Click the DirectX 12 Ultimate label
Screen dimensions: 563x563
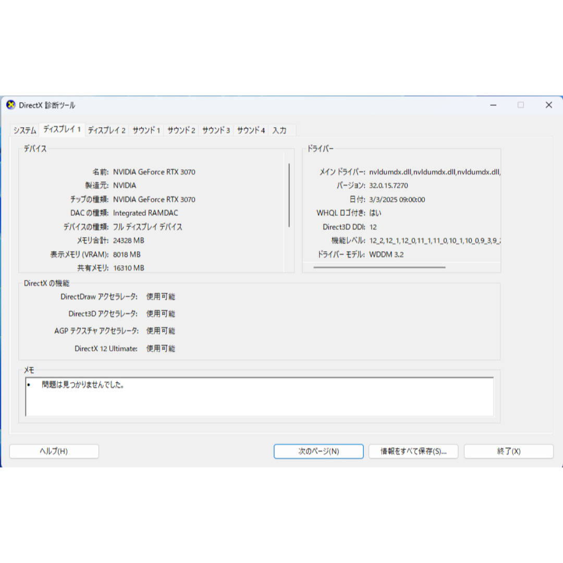pos(106,348)
